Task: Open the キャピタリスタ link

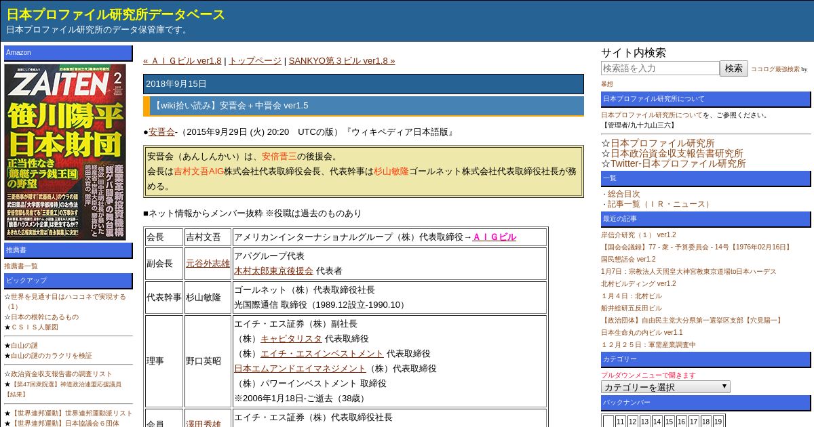Action: (291, 338)
